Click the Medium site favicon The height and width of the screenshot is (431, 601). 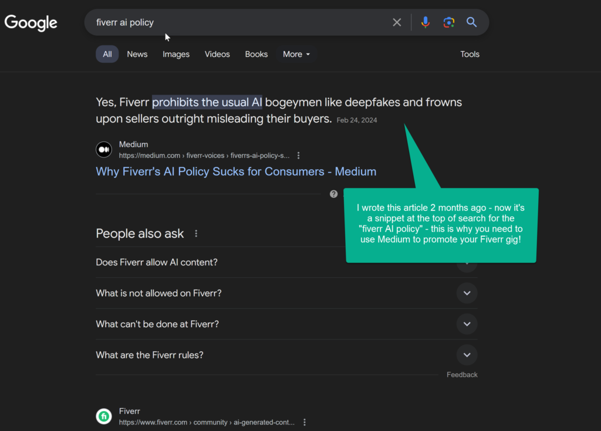(104, 150)
